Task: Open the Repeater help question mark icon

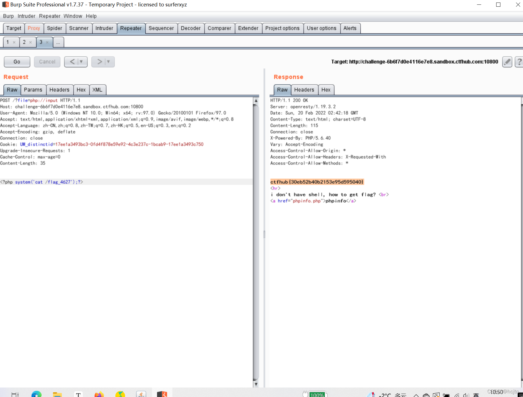Action: coord(519,62)
